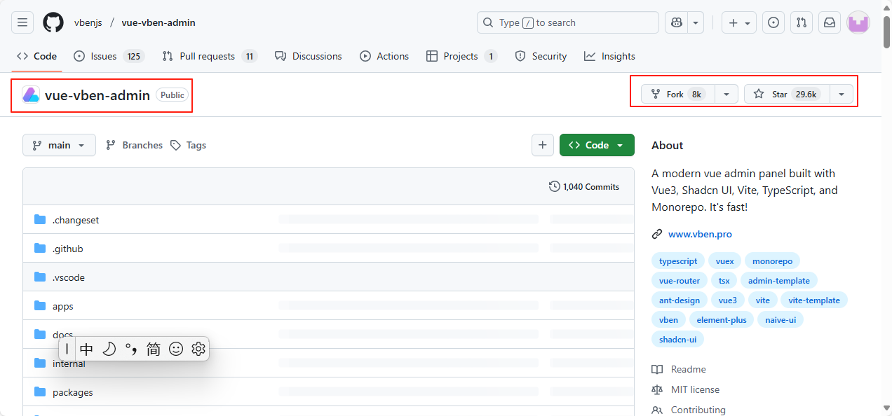Open the notifications inbox icon
Viewport: 892px width, 416px height.
(830, 22)
